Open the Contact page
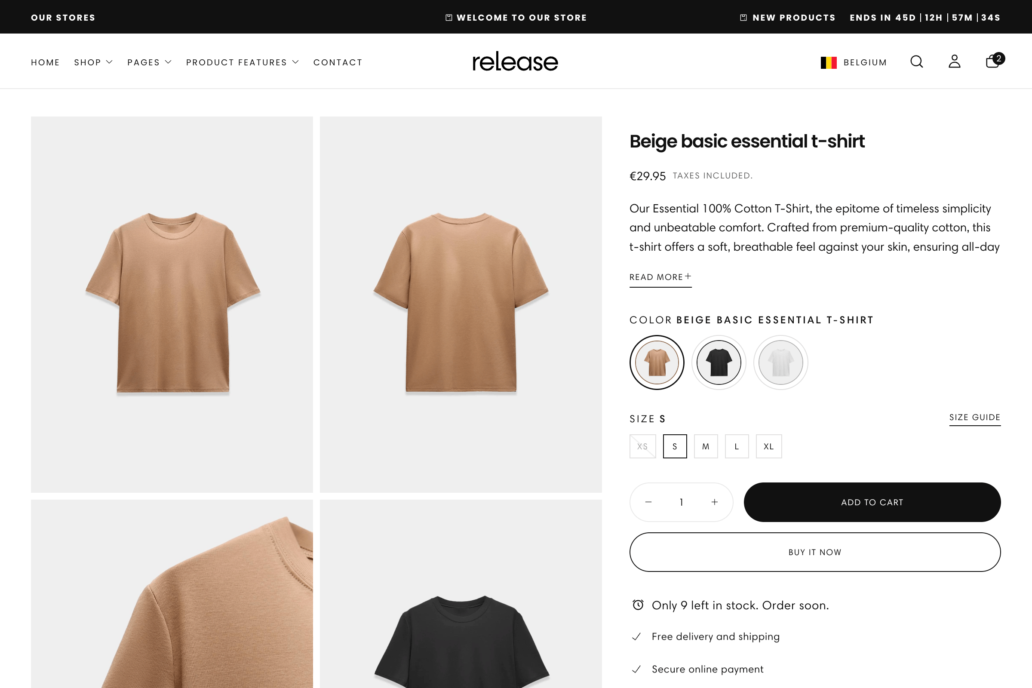The image size is (1032, 688). (x=338, y=62)
